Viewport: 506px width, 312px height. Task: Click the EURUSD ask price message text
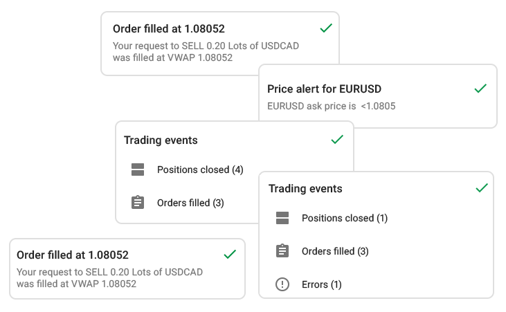click(331, 106)
